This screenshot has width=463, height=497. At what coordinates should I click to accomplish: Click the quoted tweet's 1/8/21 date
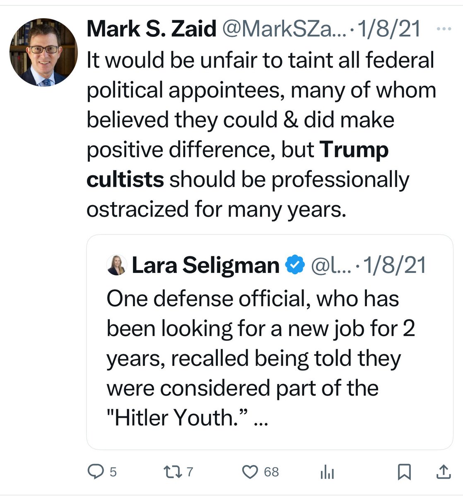pos(394,265)
